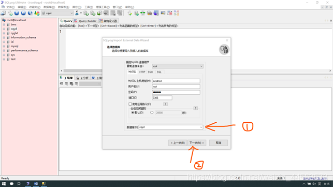Open the 数据库 menu
Screen dimensions: 333x187
point(49,7)
